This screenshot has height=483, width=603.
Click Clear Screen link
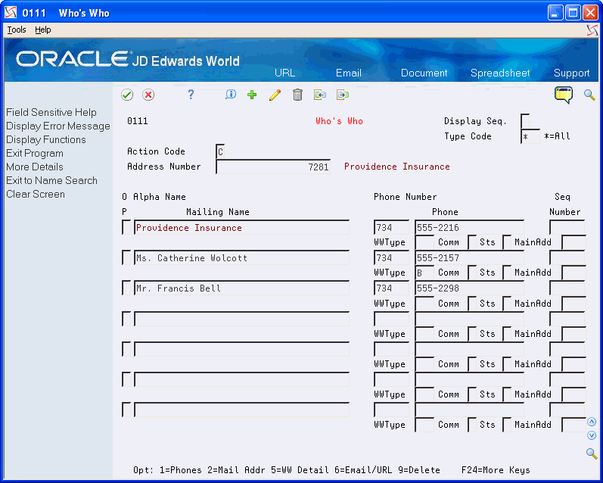click(36, 194)
